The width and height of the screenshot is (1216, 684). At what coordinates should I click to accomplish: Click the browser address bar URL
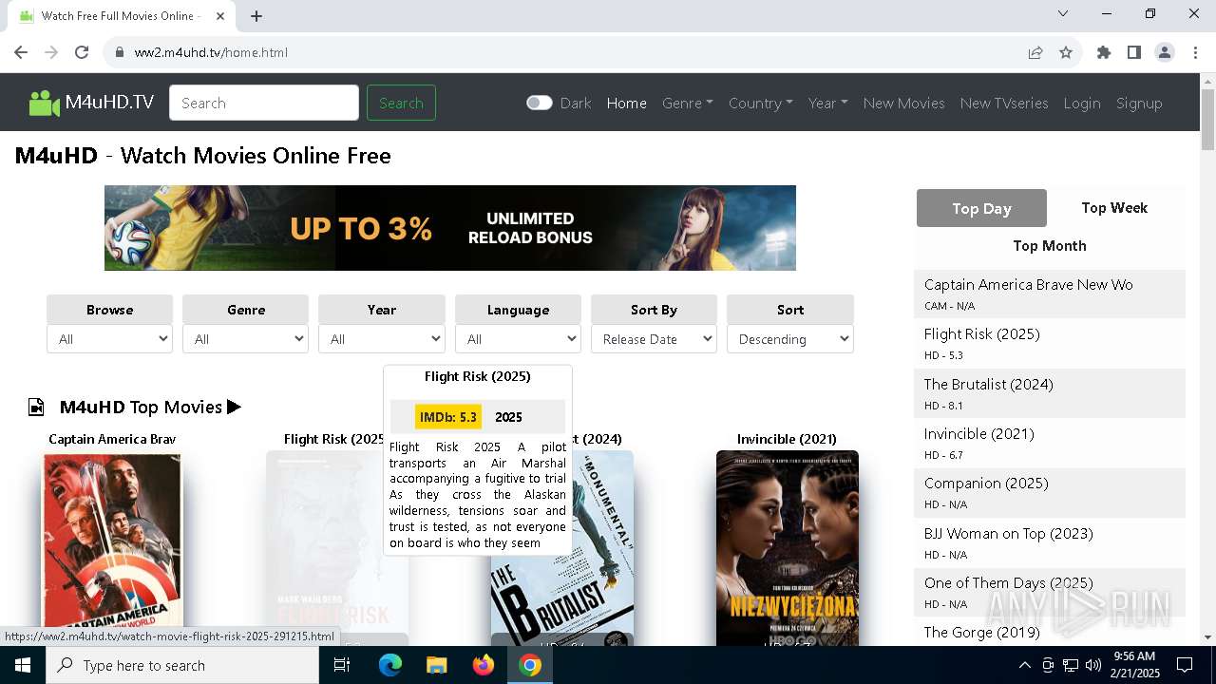[x=211, y=52]
